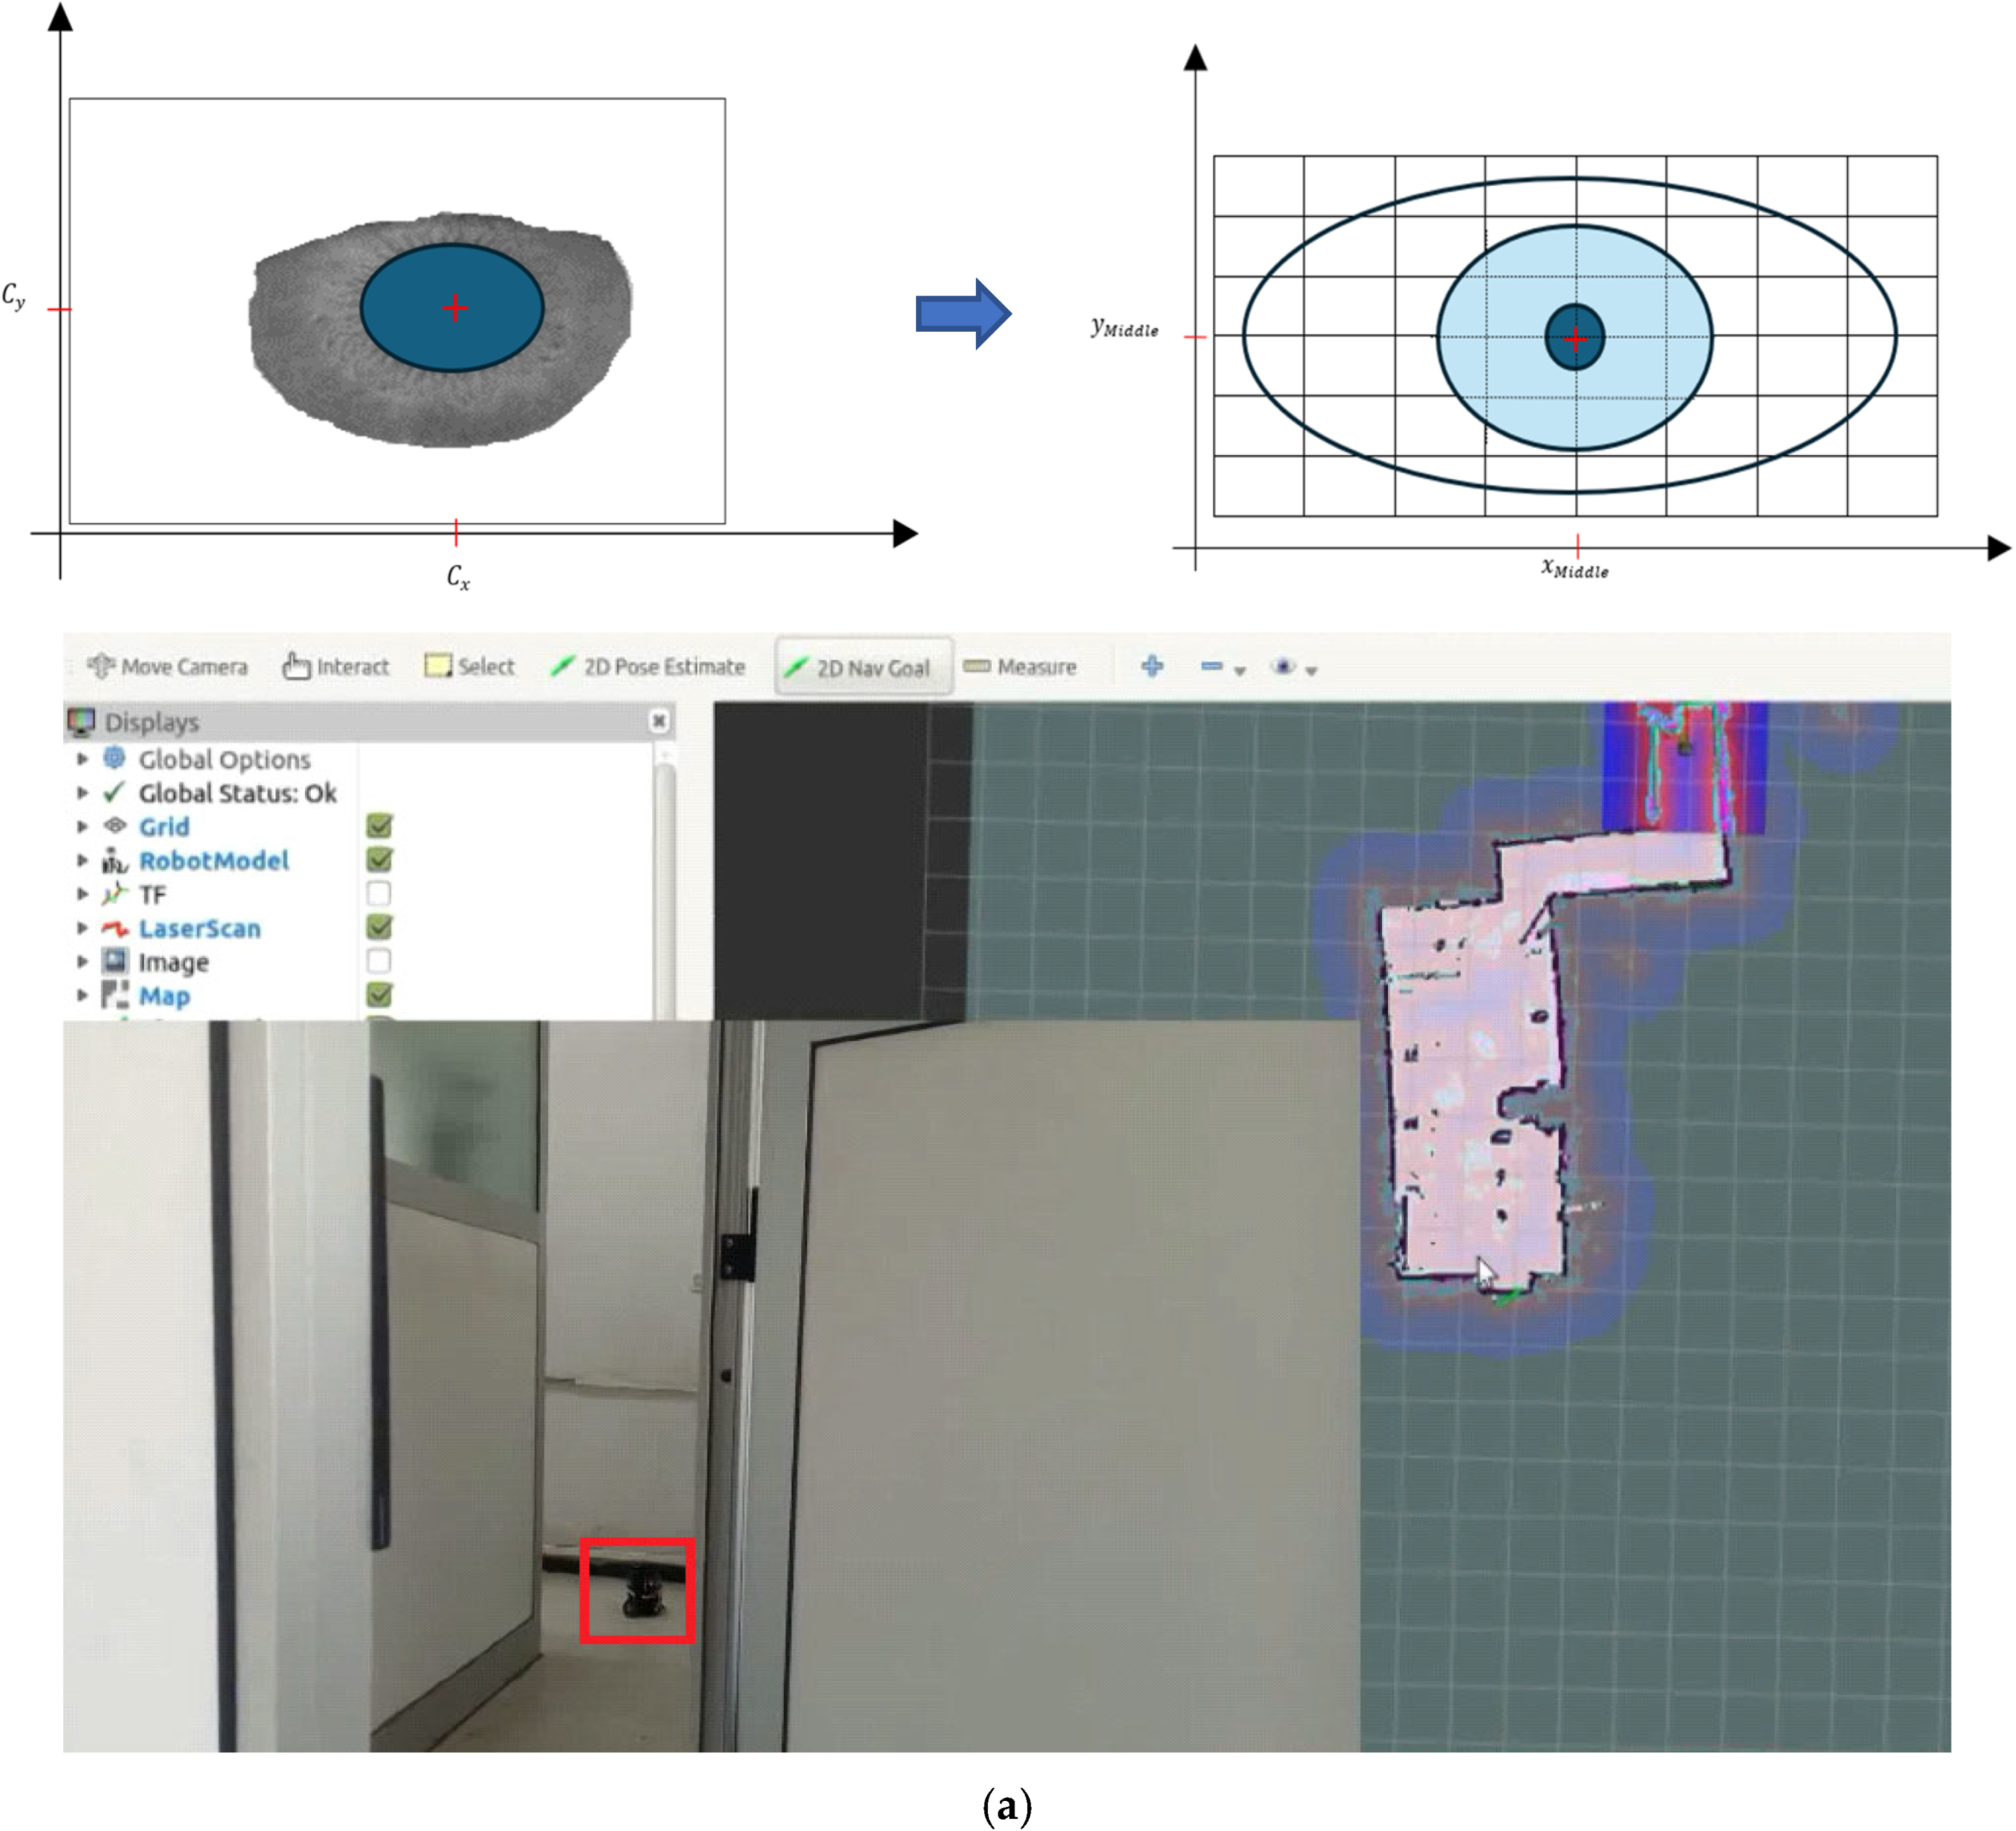
Task: Activate the Interact tool
Action: point(336,666)
